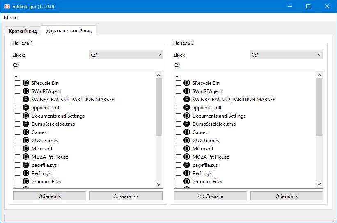Image resolution: width=337 pixels, height=223 pixels.
Task: Select the Двухпанельный вид tab
Action: point(69,31)
